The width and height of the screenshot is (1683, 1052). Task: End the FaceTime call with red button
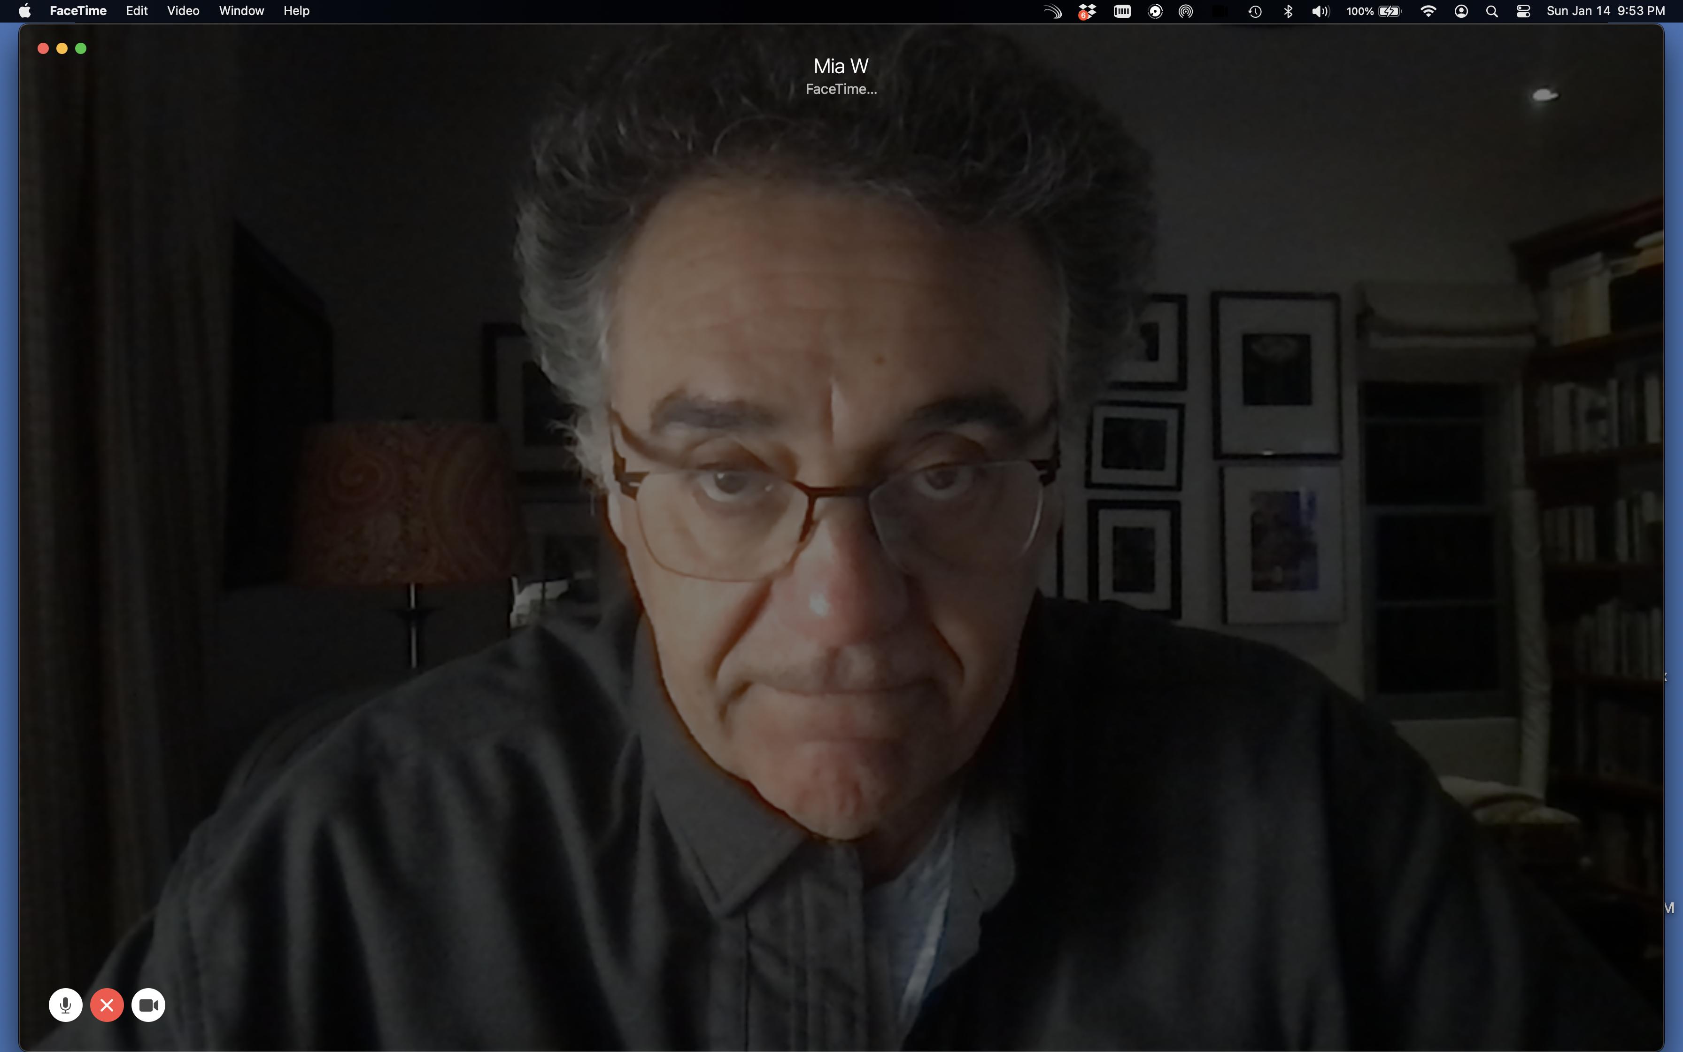[107, 1005]
